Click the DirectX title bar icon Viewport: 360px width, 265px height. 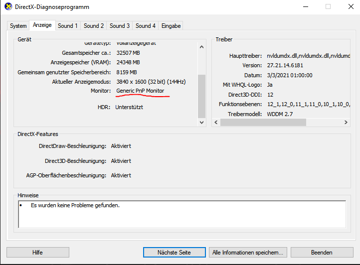[x=8, y=6]
